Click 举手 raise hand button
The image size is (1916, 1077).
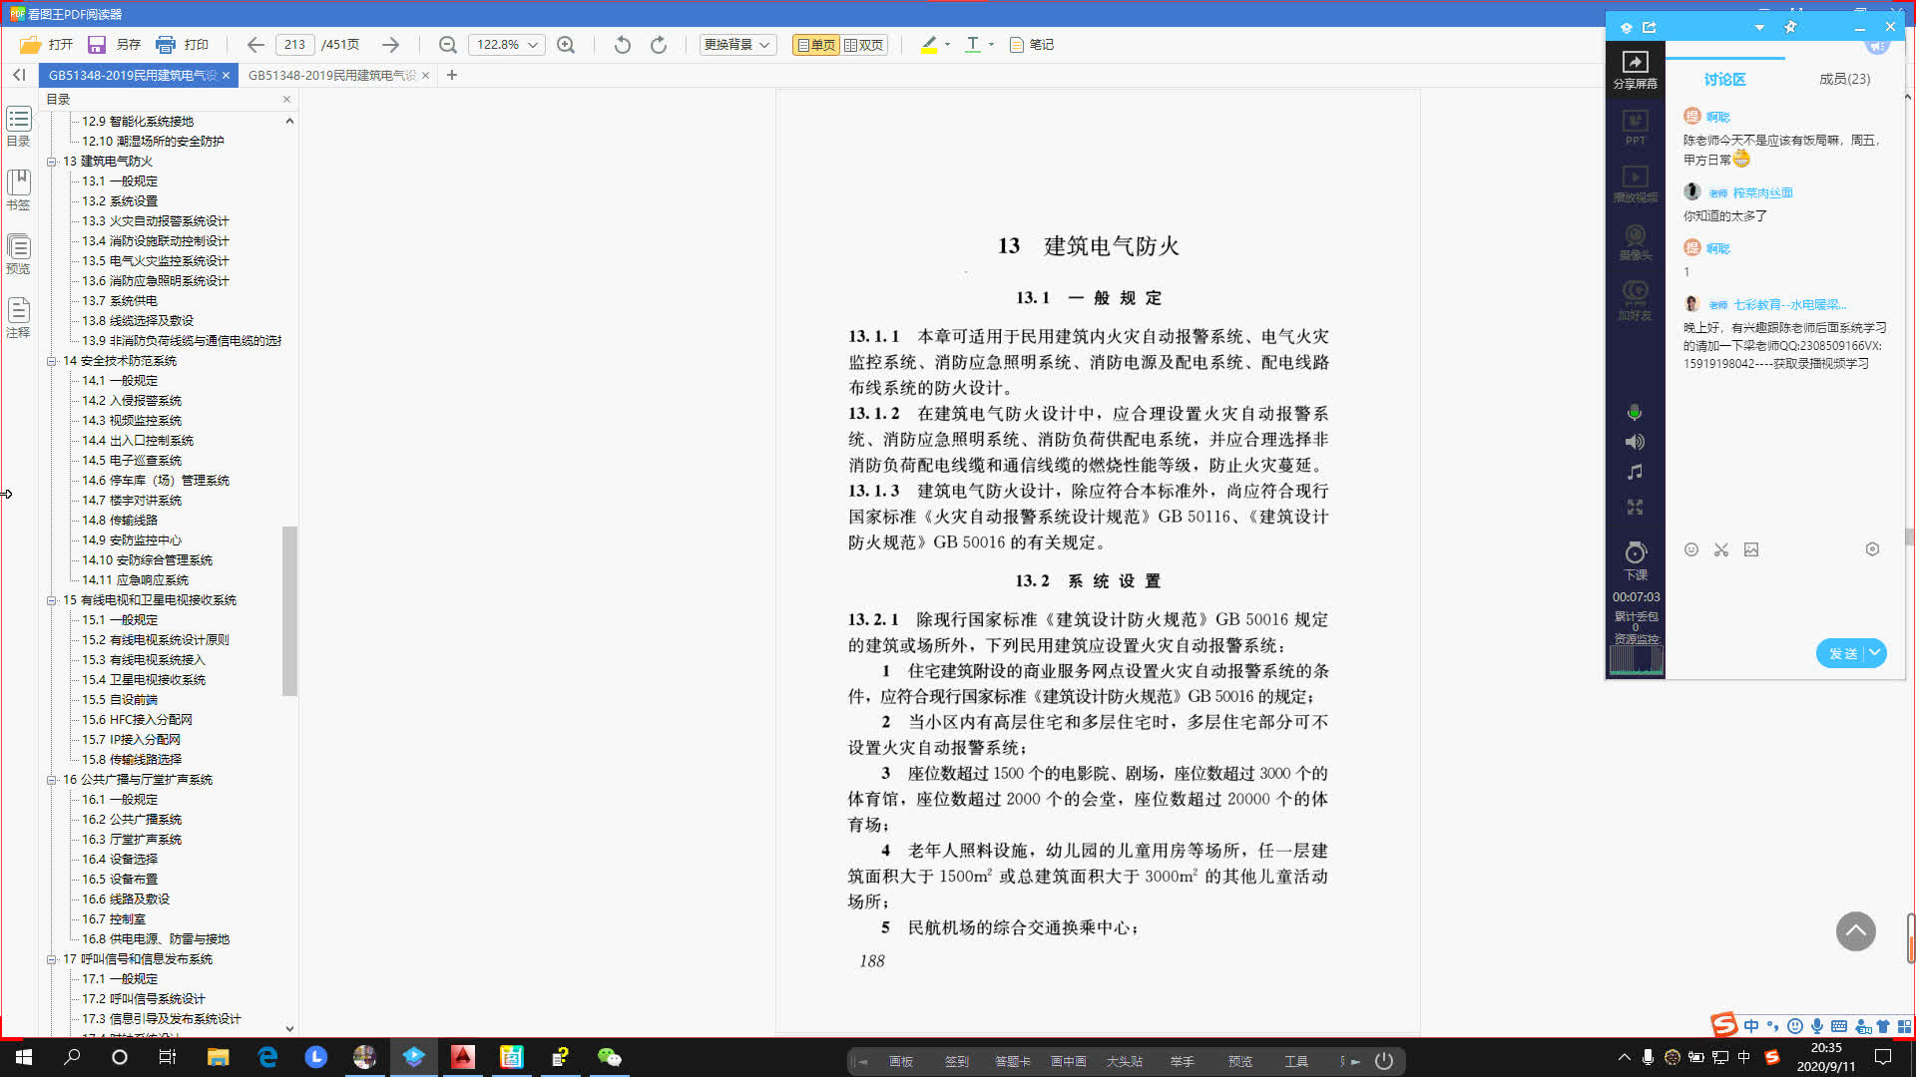point(1183,1061)
